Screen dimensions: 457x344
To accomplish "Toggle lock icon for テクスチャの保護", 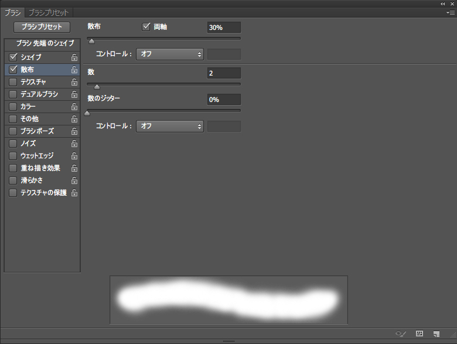I will [x=74, y=193].
